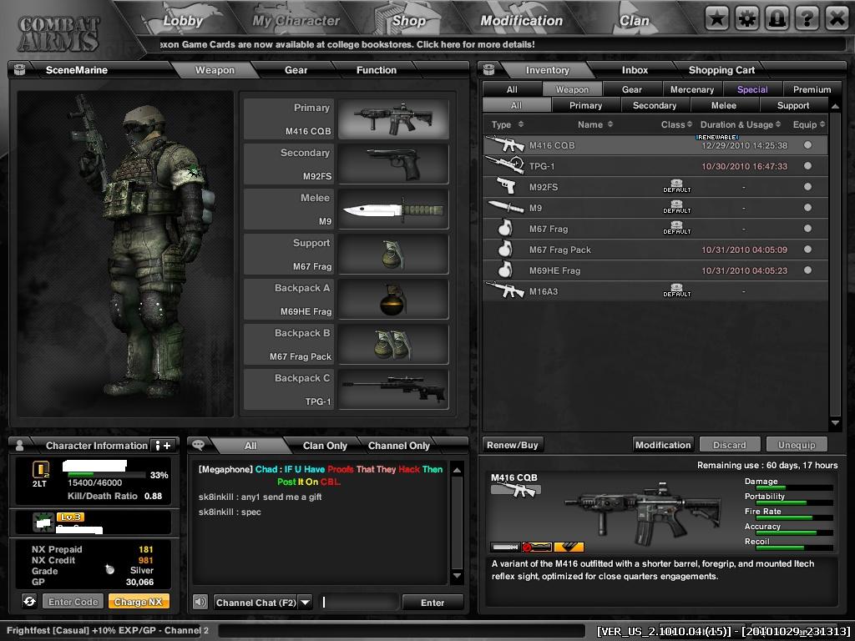Click the speaker icon beside Channel Chat
The width and height of the screenshot is (855, 641).
point(200,602)
